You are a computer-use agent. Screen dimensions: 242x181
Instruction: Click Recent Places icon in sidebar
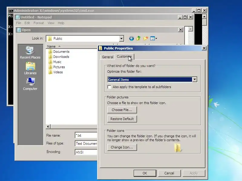pyautogui.click(x=30, y=52)
